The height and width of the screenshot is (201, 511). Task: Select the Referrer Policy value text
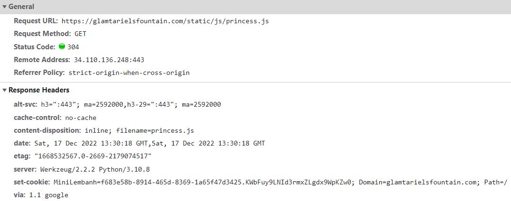pos(129,73)
